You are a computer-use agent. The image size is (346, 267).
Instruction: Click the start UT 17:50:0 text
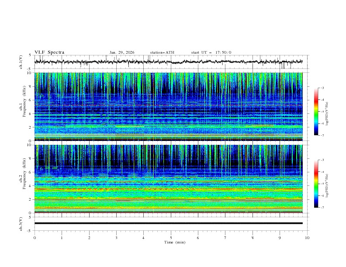211,52
